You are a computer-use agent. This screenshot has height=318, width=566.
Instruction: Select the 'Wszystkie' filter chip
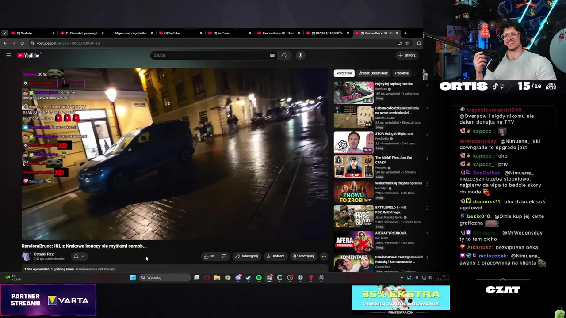pyautogui.click(x=344, y=73)
